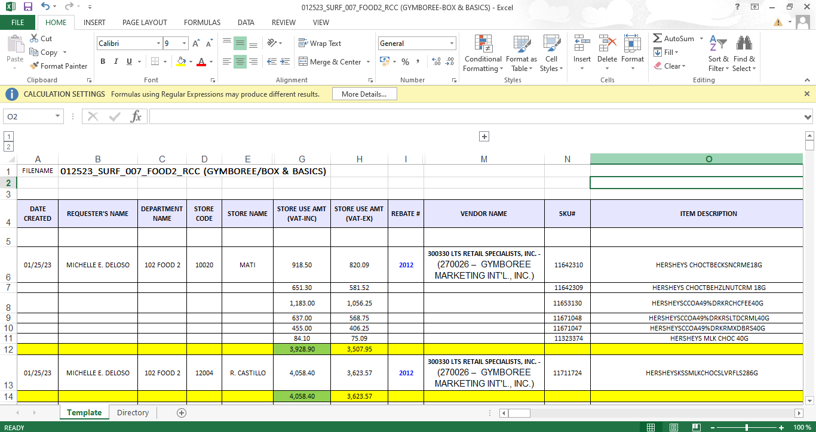Click the Delete cells icon
This screenshot has height=432, width=816.
coord(607,44)
